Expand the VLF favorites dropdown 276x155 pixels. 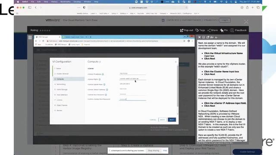[197, 13]
